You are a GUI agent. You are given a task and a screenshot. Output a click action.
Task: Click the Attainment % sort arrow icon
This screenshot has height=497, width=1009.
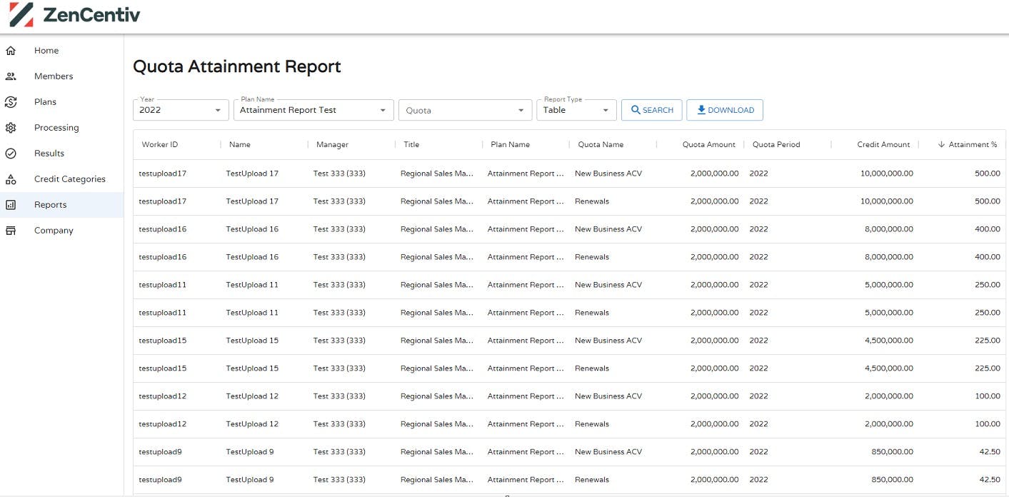[942, 144]
